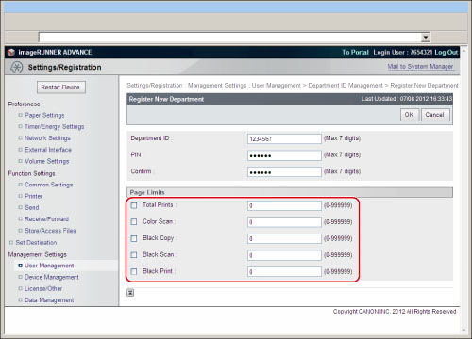Click the Total Prints limit field
This screenshot has width=472, height=339.
(x=284, y=205)
